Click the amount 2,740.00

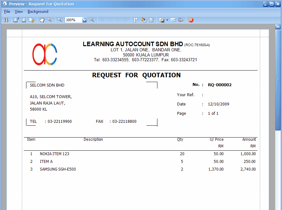click(x=248, y=169)
